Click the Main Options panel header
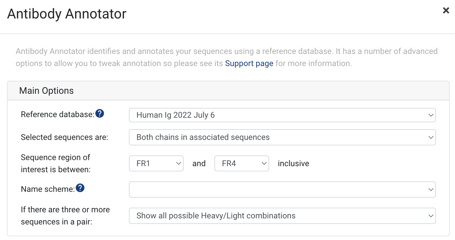 [228, 91]
